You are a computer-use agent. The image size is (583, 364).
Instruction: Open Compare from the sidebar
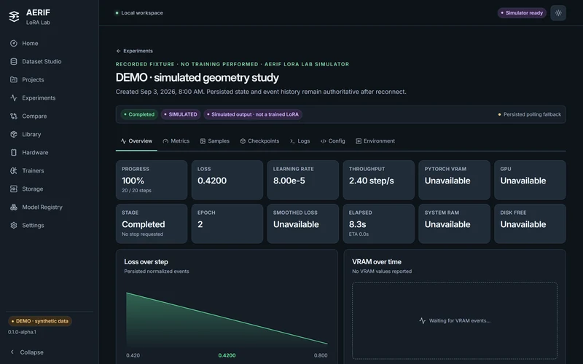click(x=49, y=116)
